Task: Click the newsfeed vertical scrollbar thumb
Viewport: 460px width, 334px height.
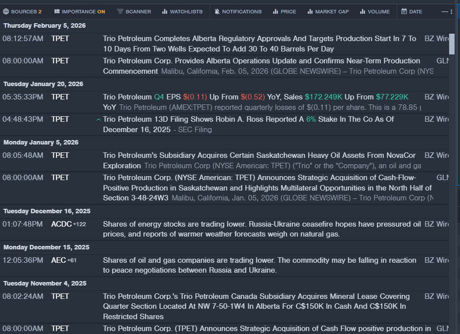Action: pyautogui.click(x=452, y=44)
